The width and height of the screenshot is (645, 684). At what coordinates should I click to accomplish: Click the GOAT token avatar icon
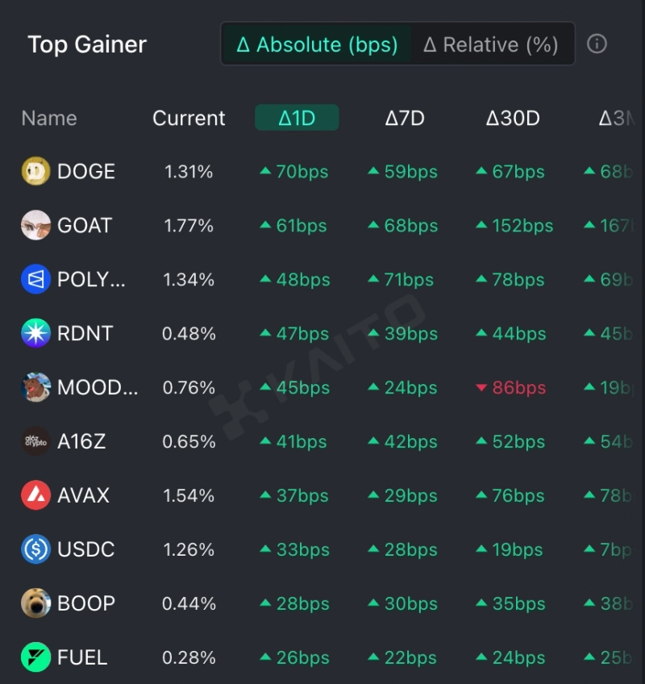click(x=35, y=226)
